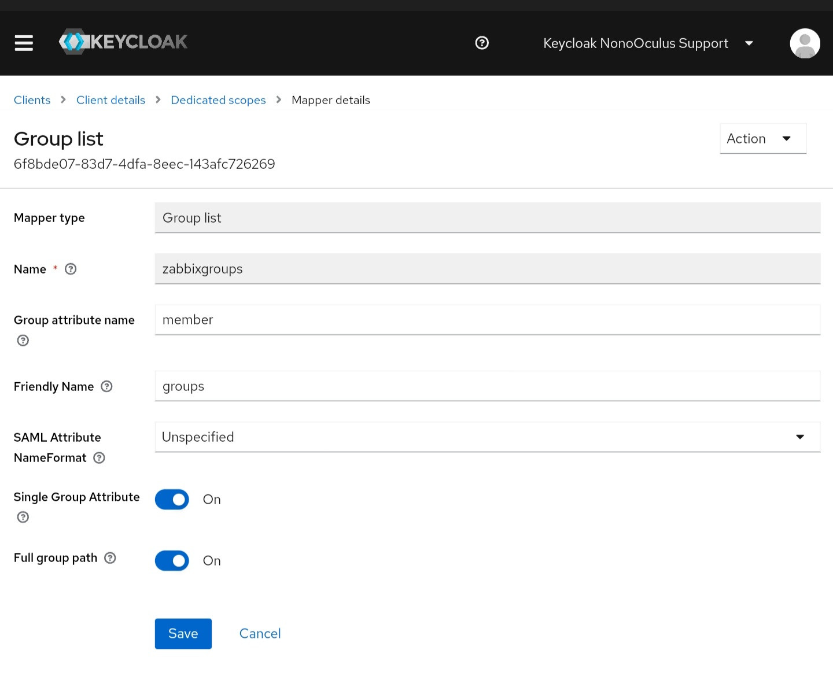Click the Keycloak logo
The height and width of the screenshot is (691, 833).
click(123, 42)
